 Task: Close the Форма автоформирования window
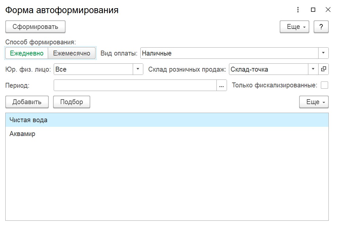328,10
